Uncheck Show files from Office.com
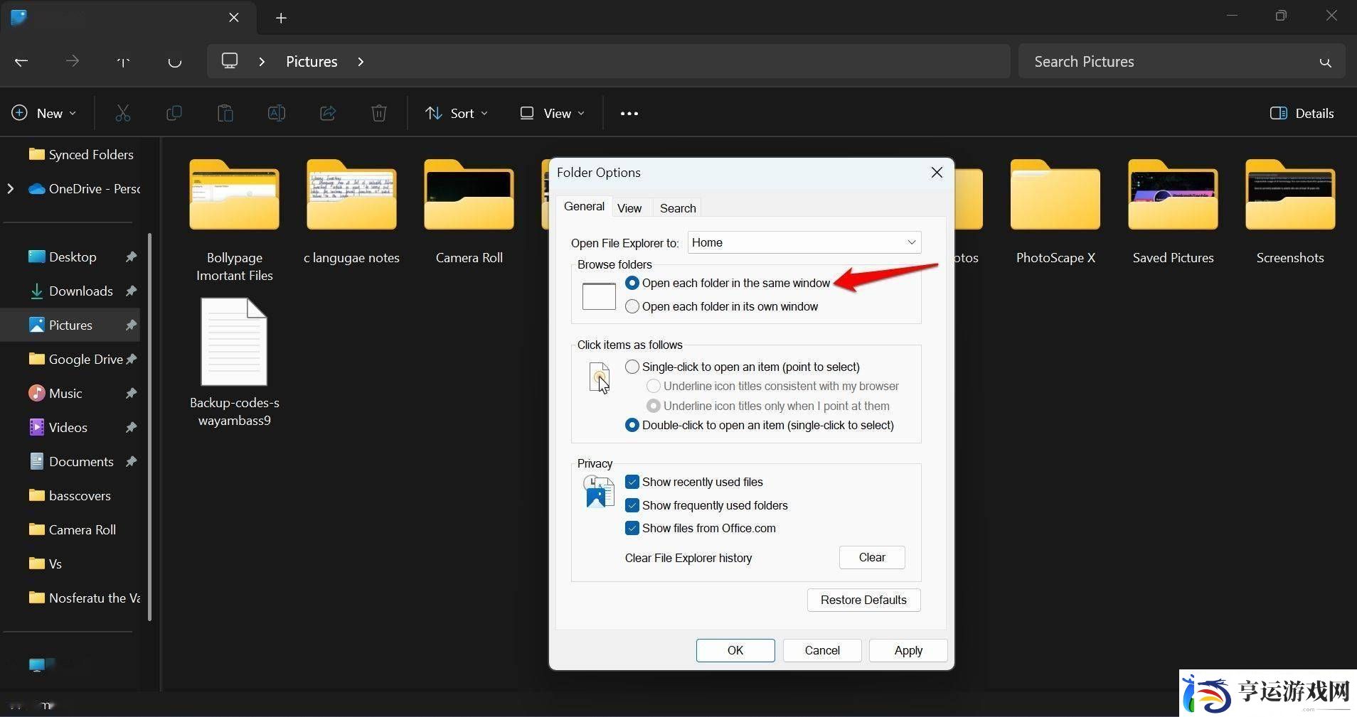 (632, 528)
